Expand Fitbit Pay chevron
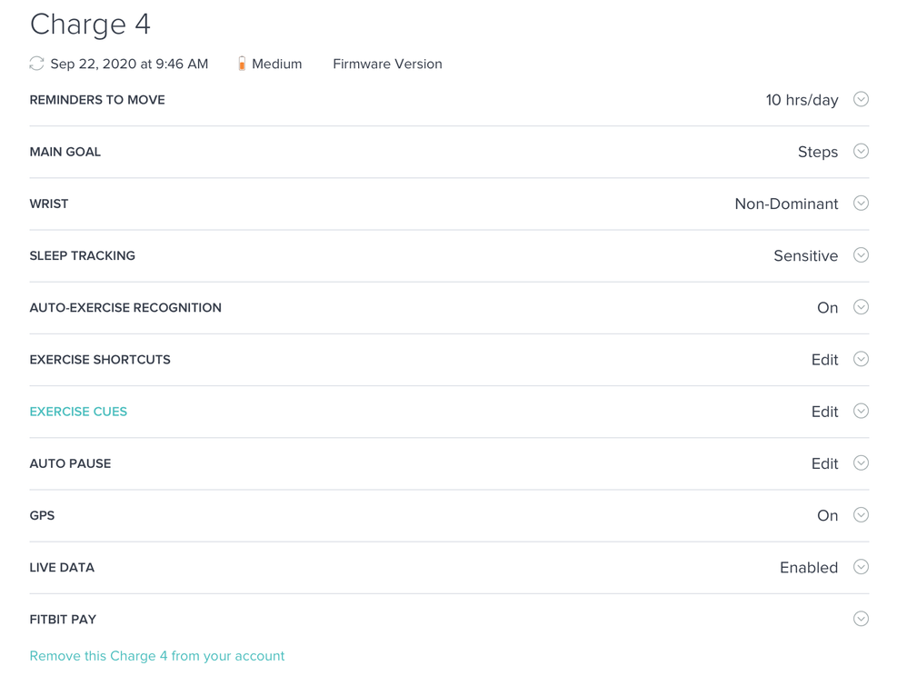Image resolution: width=907 pixels, height=686 pixels. (x=861, y=619)
